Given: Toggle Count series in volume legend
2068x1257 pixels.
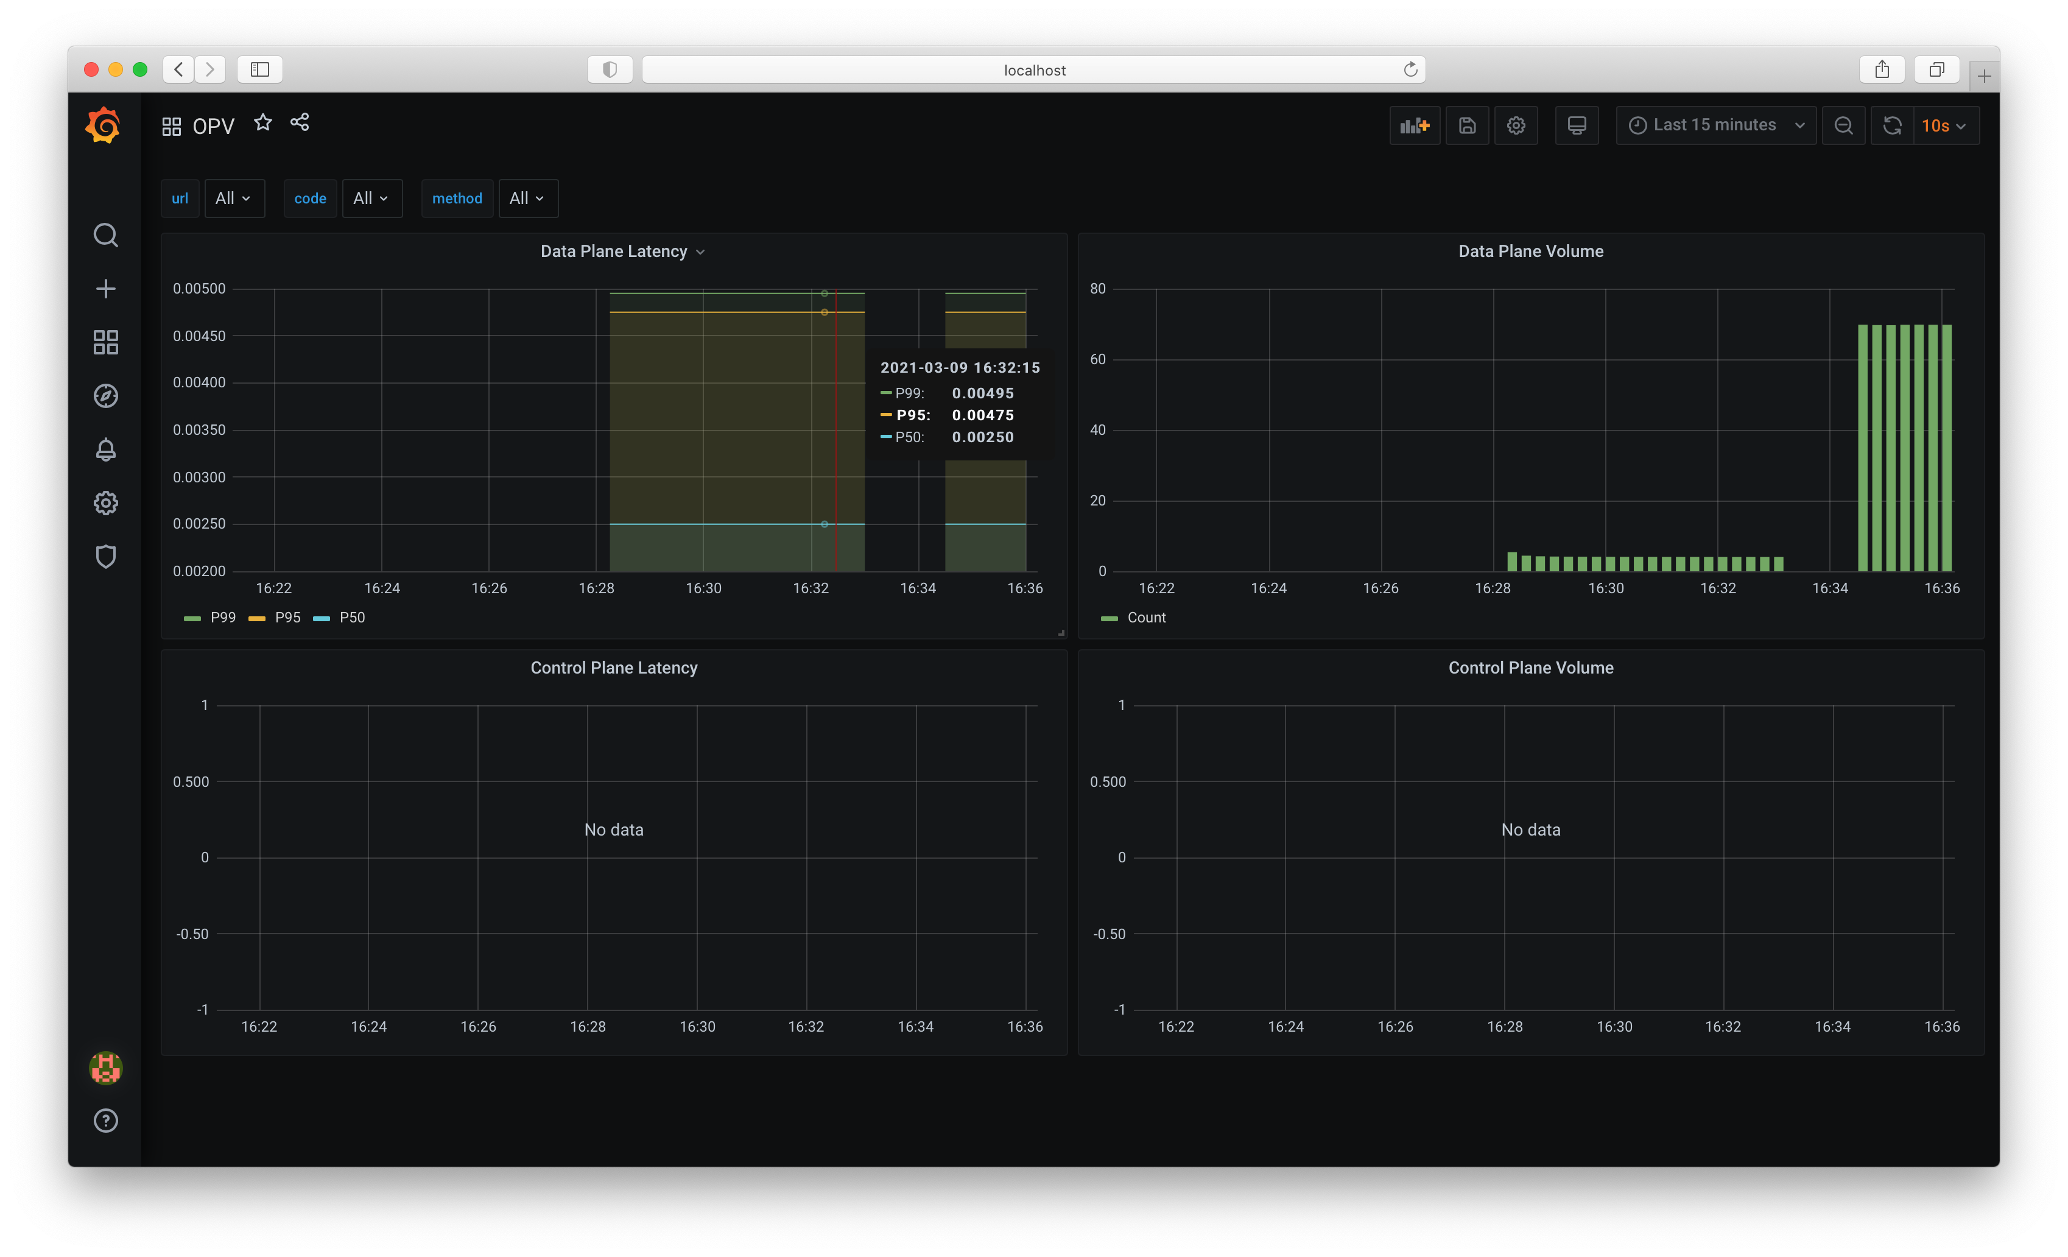Looking at the screenshot, I should click(1147, 618).
